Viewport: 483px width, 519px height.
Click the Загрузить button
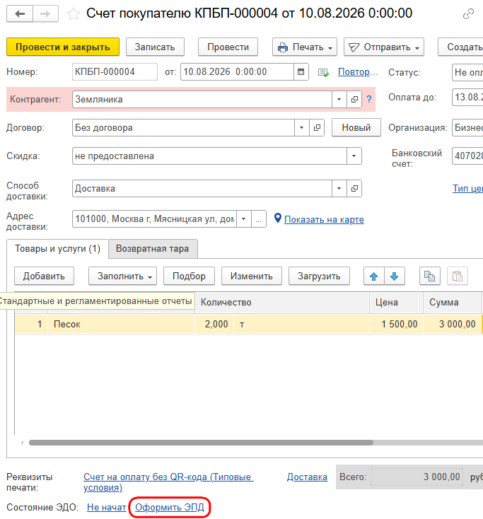coord(319,276)
